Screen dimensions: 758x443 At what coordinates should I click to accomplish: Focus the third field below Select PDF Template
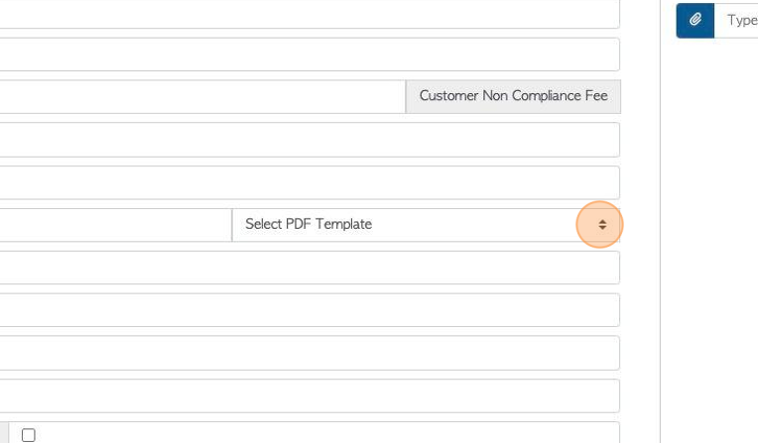coord(310,353)
